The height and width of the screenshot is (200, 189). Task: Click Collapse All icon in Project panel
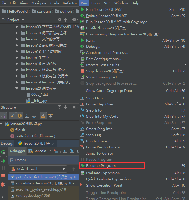tap(65, 20)
